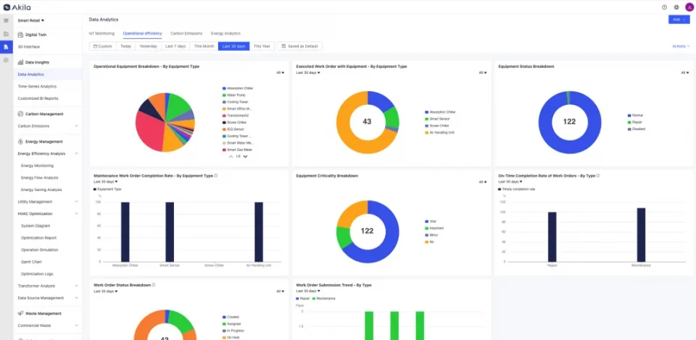Switch to Carbon Emissions tab
Screen dimensions: 696x340
pyautogui.click(x=186, y=33)
